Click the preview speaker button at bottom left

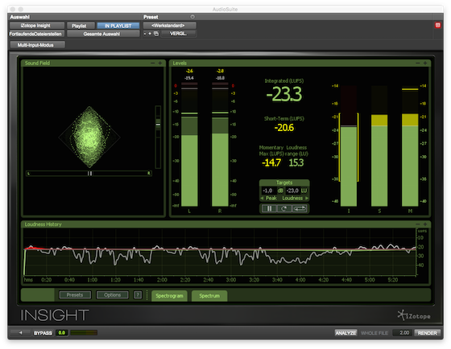coord(20,333)
